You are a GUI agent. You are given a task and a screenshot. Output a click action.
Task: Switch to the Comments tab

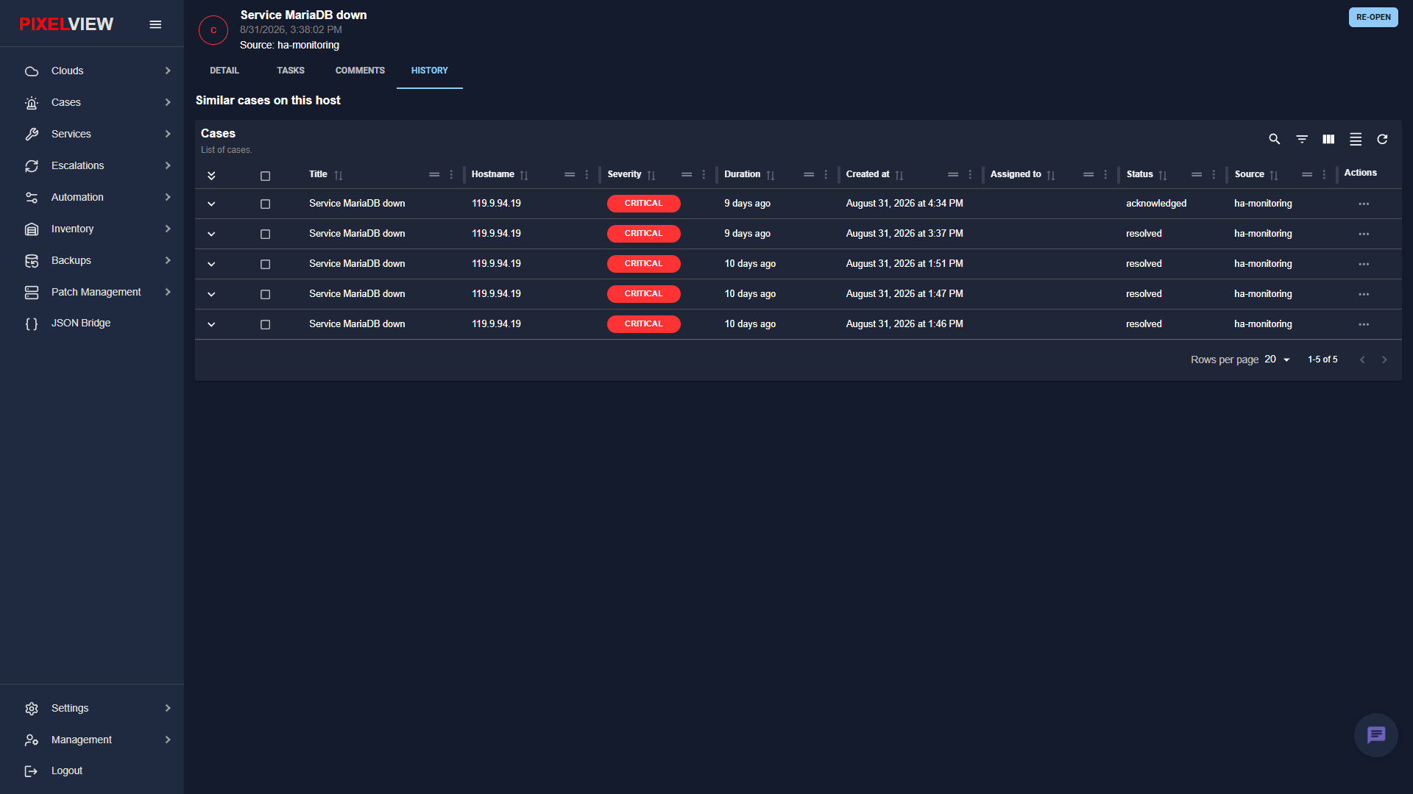pyautogui.click(x=360, y=71)
